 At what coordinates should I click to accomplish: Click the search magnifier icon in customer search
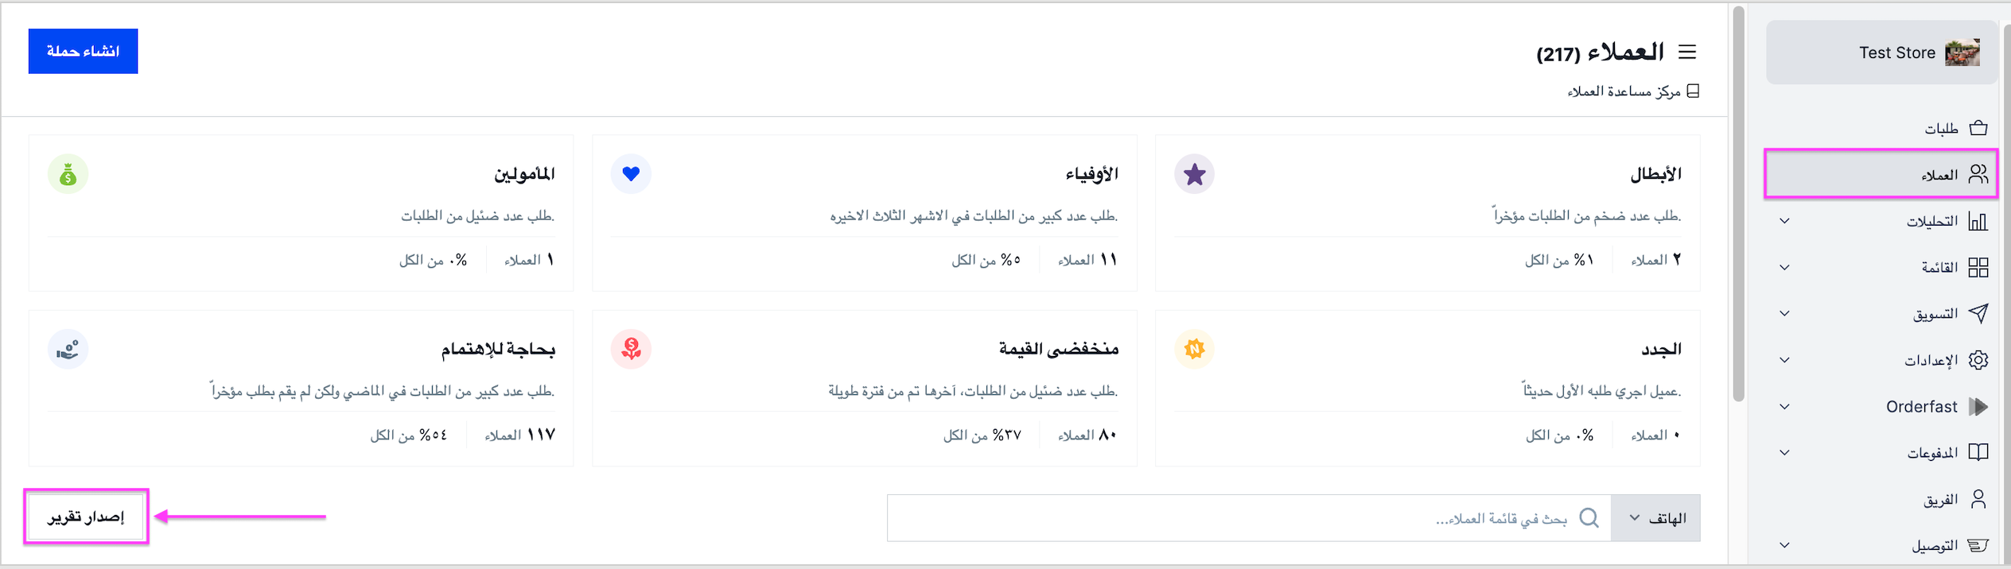click(1589, 518)
